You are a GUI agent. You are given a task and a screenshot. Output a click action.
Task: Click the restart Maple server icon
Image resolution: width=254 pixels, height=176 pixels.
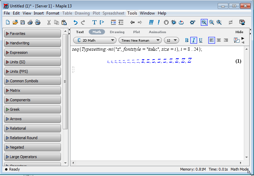(181, 22)
